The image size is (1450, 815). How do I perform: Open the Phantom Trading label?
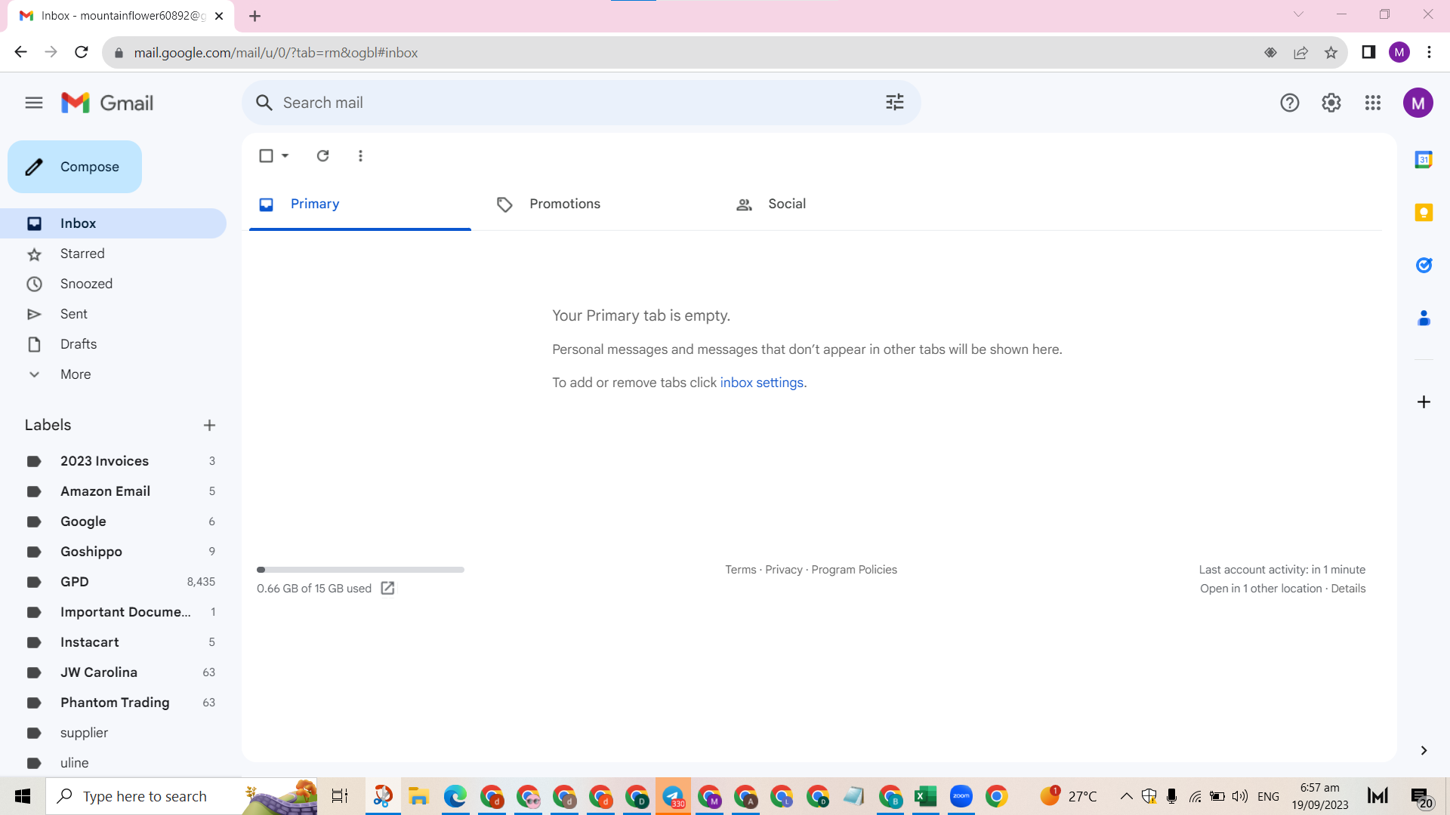tap(115, 703)
